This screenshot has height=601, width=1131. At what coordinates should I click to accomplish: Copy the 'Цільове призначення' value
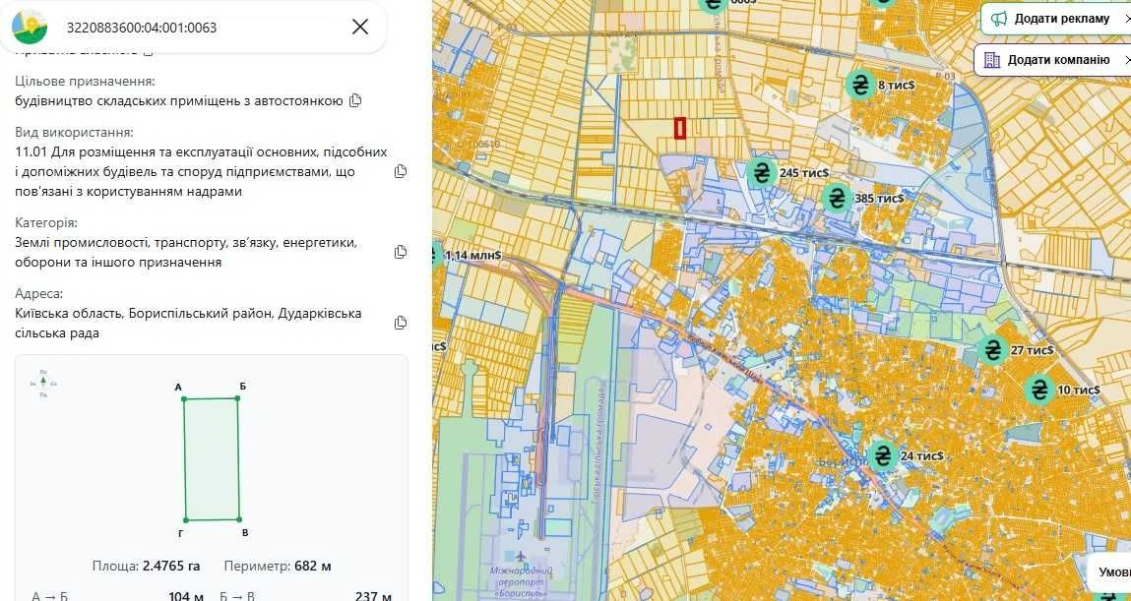[355, 101]
